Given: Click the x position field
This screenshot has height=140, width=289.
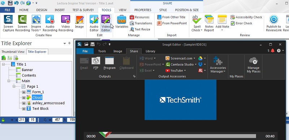Looking at the screenshot, I should (x=22, y=120).
